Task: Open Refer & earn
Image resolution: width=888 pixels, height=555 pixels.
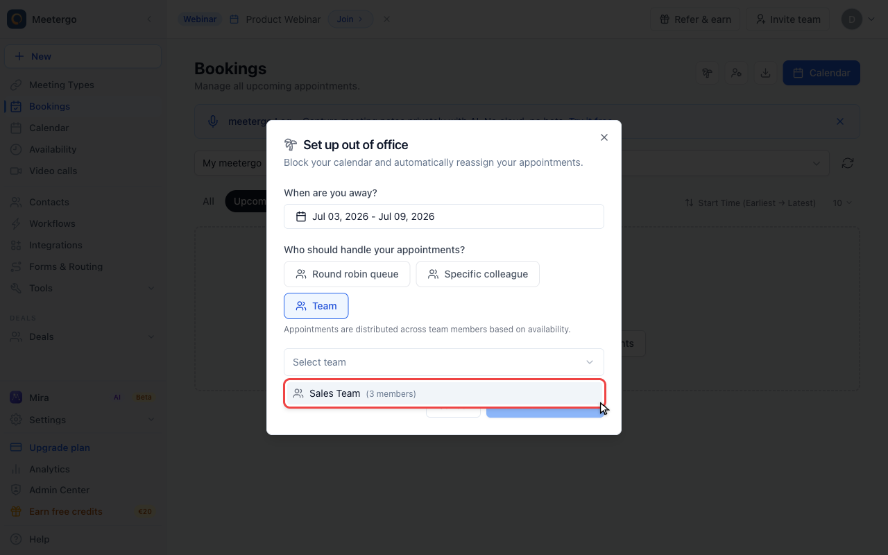Action: pyautogui.click(x=695, y=19)
